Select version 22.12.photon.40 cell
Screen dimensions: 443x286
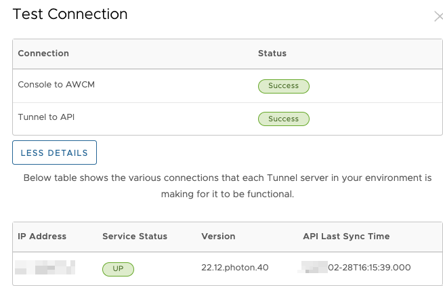point(234,268)
